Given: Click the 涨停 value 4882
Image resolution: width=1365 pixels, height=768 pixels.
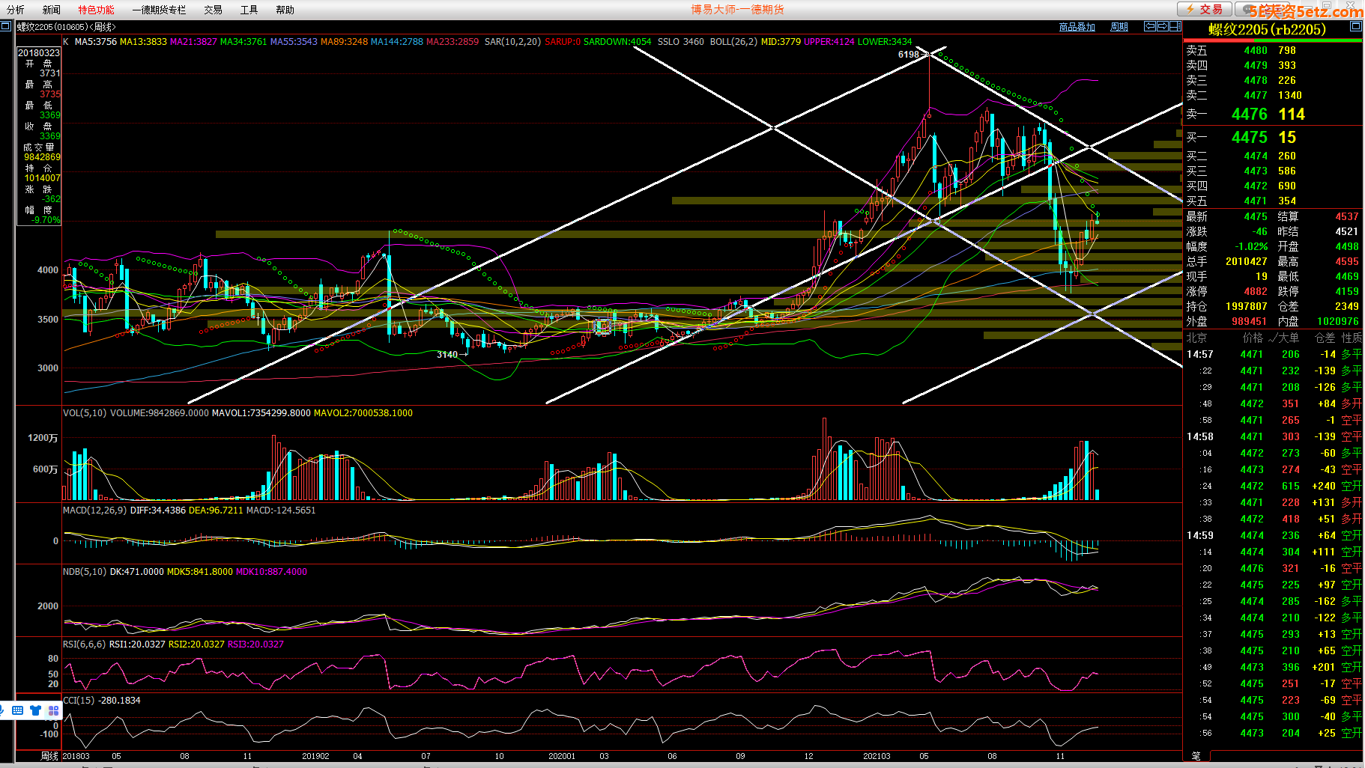Looking at the screenshot, I should pyautogui.click(x=1256, y=291).
